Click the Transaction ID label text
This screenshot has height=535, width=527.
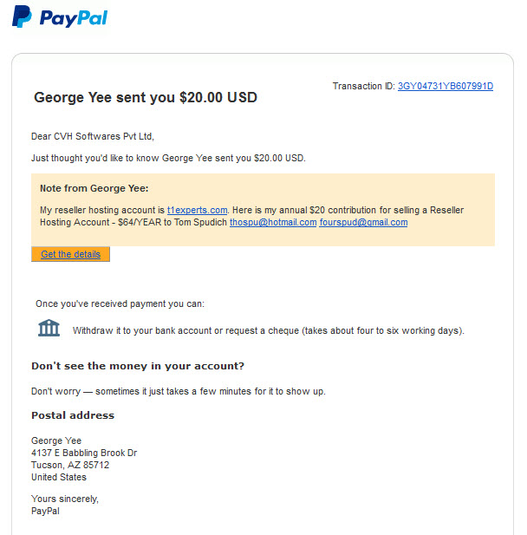[364, 86]
